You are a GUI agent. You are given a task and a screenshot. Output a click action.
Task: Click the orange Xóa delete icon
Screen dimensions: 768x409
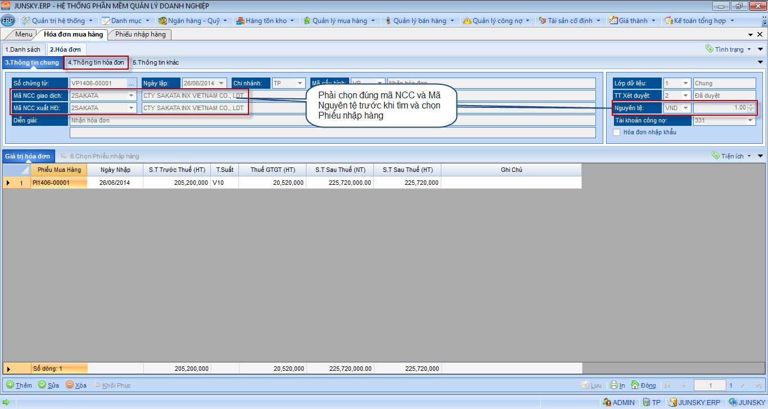tap(70, 385)
